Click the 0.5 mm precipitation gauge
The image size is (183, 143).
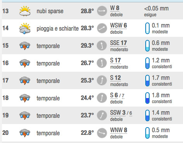click(147, 133)
